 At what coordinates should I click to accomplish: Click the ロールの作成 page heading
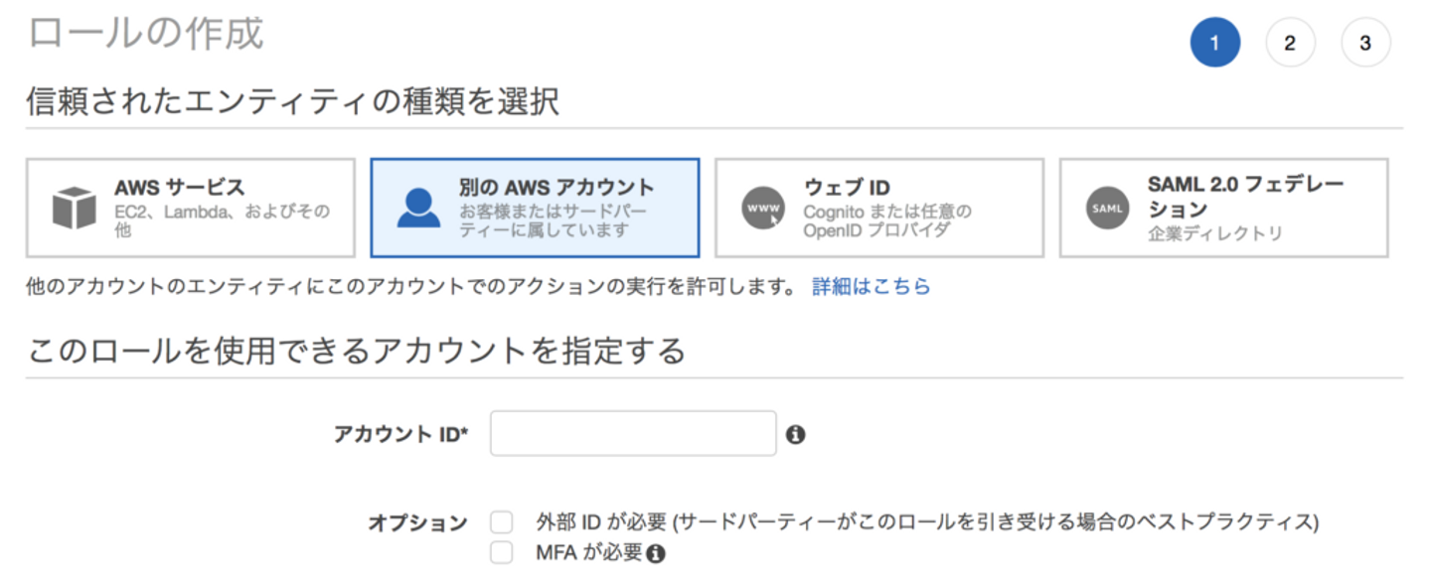[145, 33]
